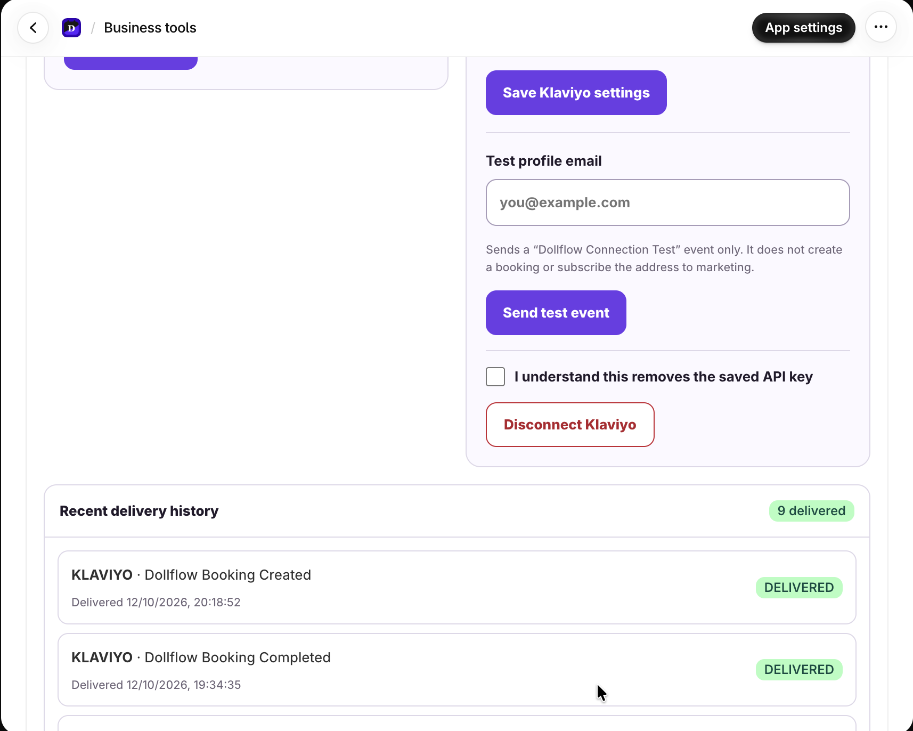Click timestamp 'Delivered 12/10/2026, 19:34:35'

coord(156,685)
